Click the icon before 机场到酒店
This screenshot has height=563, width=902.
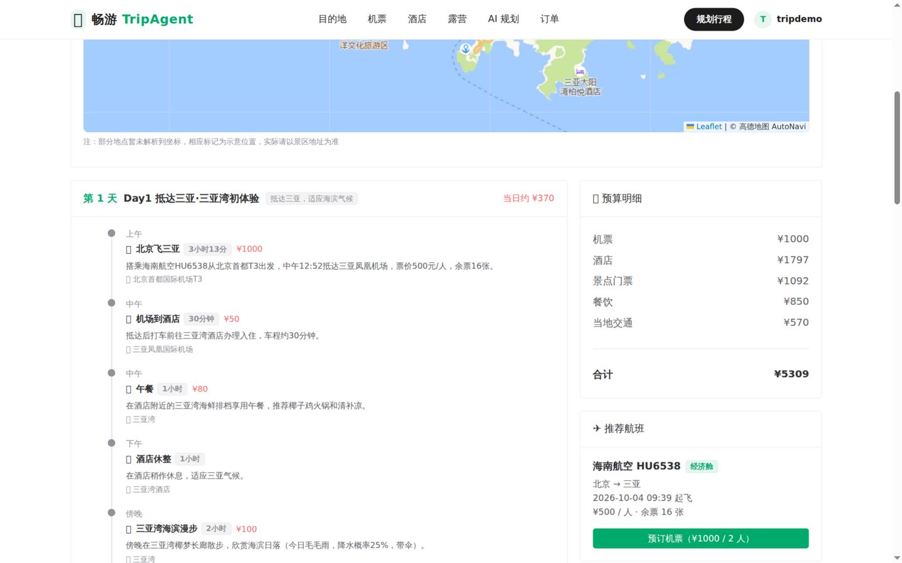tap(128, 320)
